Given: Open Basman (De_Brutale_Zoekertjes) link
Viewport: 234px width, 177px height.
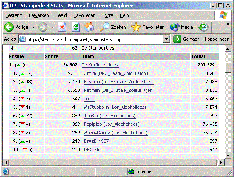Looking at the screenshot, I should 119,82.
